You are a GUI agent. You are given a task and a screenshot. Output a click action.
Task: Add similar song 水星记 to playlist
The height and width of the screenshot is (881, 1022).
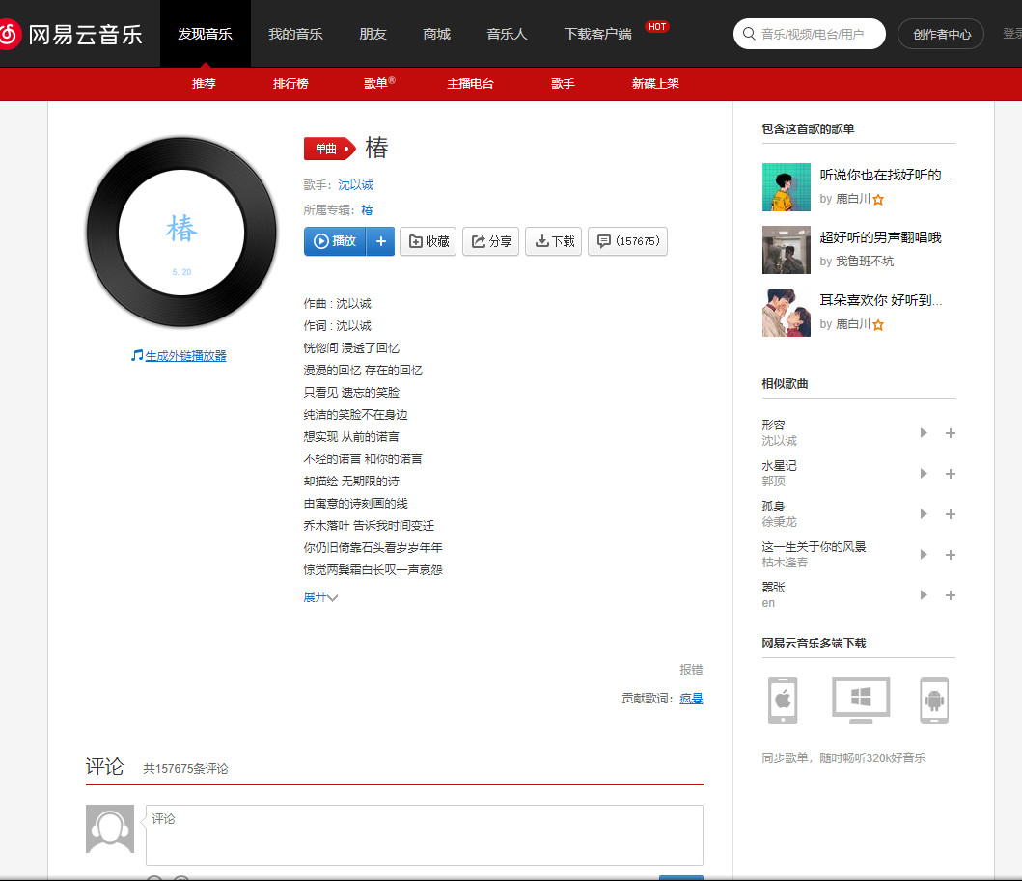[x=951, y=474]
